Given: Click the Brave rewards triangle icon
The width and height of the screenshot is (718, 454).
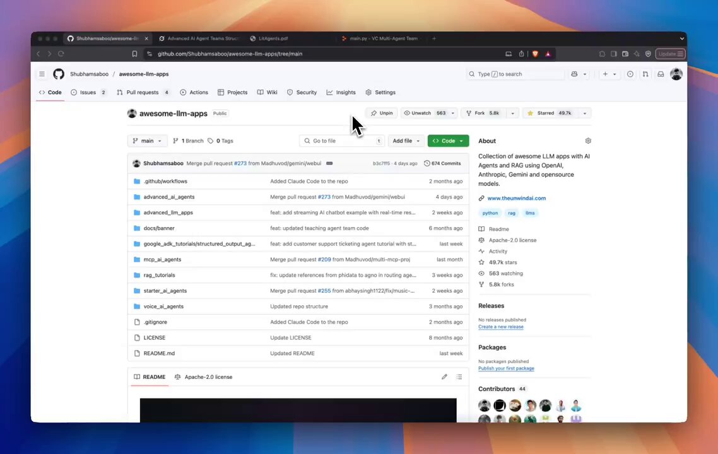Looking at the screenshot, I should pos(548,54).
